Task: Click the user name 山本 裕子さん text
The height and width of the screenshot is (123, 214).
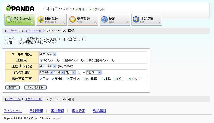Action: 53,9
